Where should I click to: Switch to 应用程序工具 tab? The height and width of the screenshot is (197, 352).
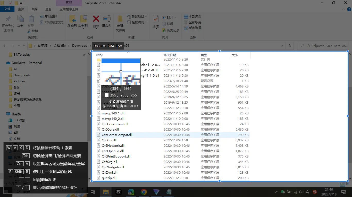pyautogui.click(x=69, y=9)
